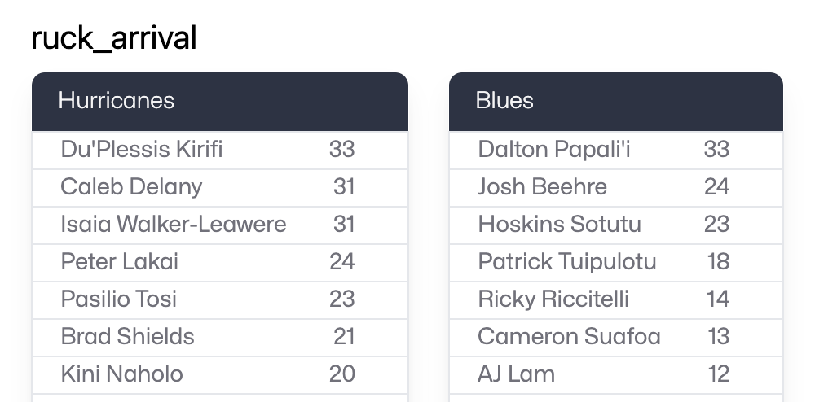
Task: Choose Hoskins Sotutu's player entry
Action: click(559, 225)
